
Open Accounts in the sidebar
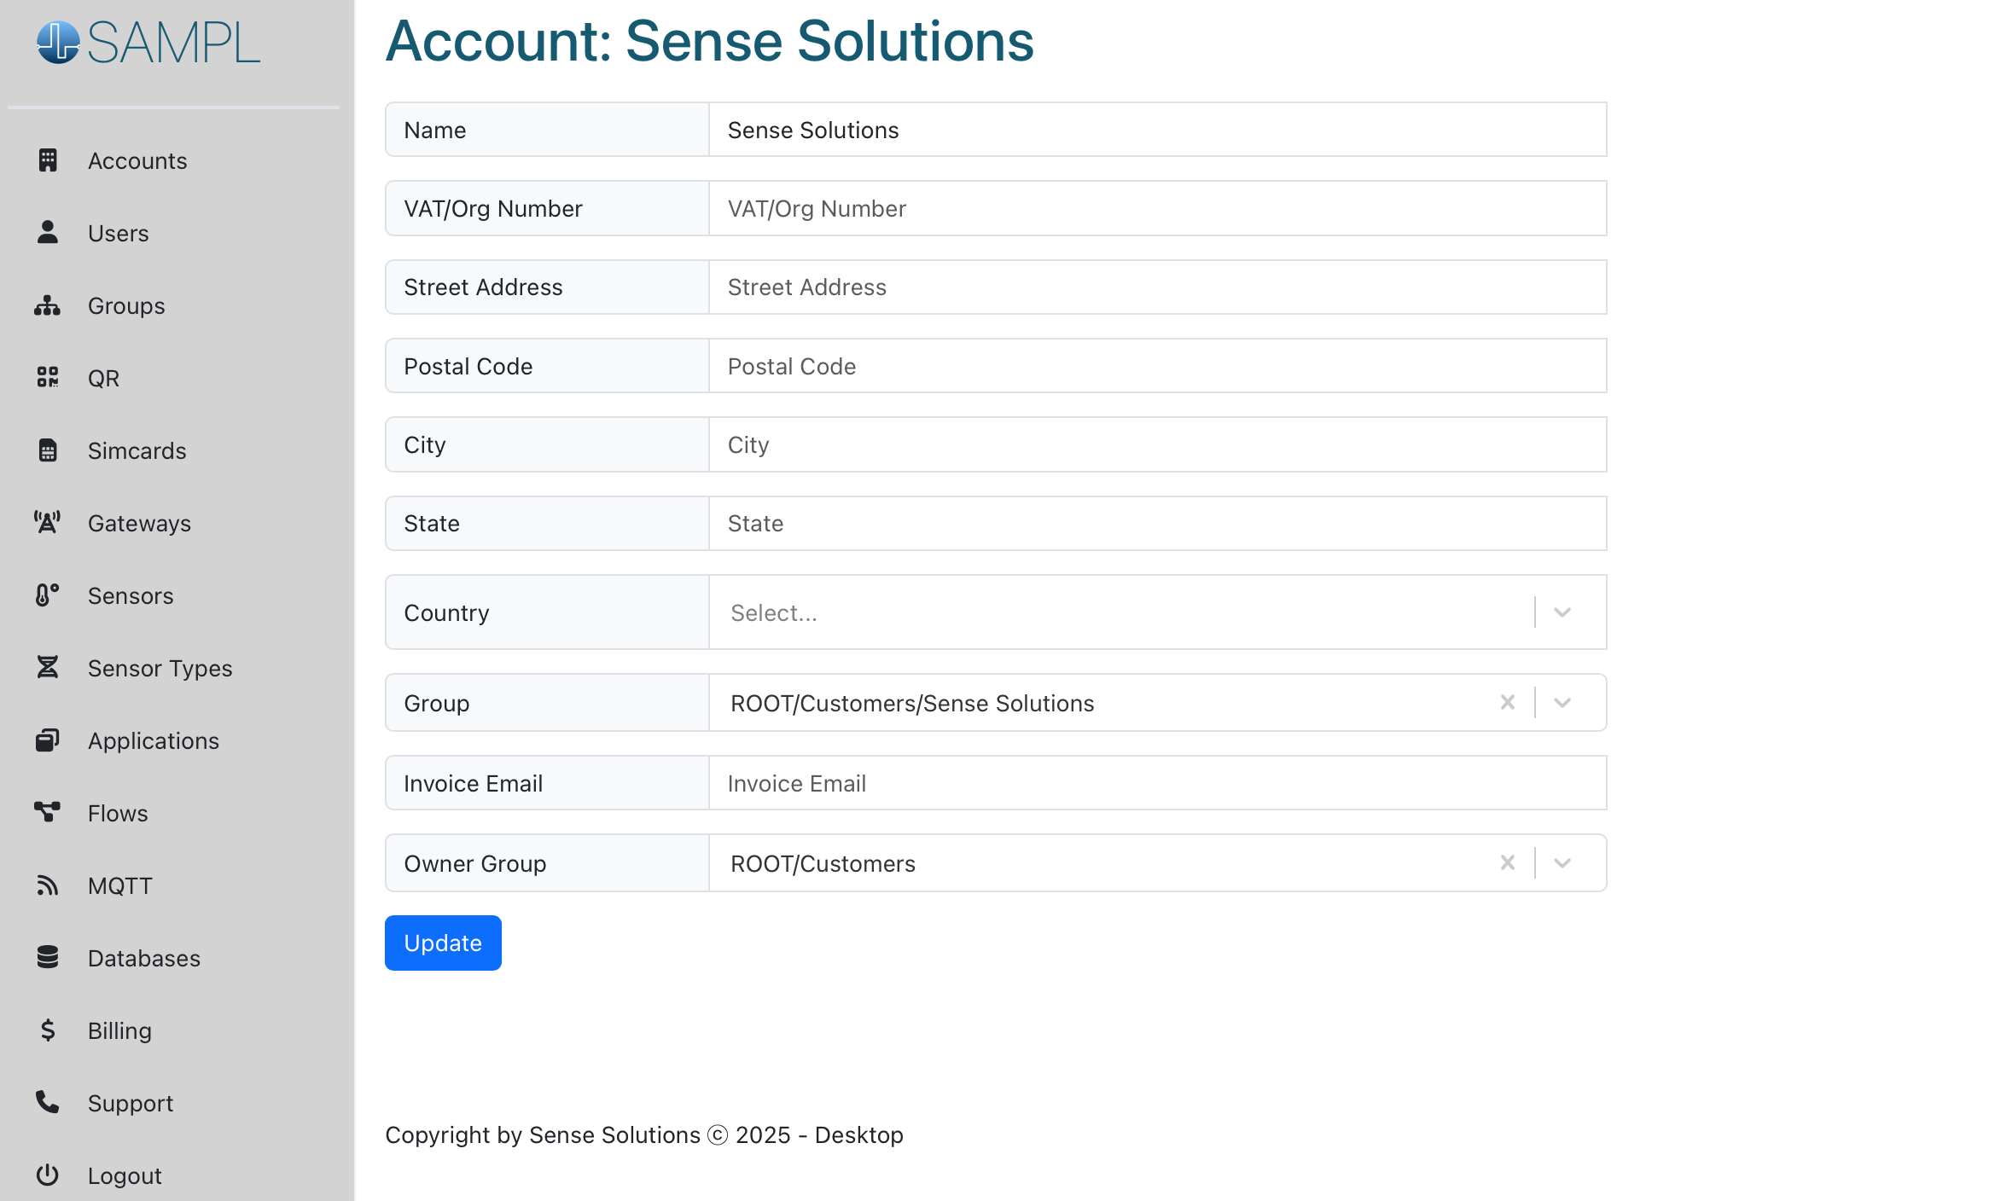pyautogui.click(x=137, y=160)
